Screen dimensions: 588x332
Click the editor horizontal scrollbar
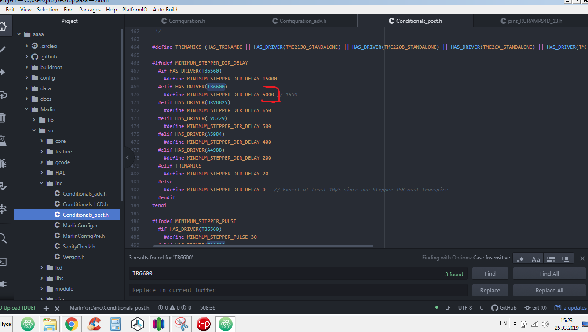(263, 246)
